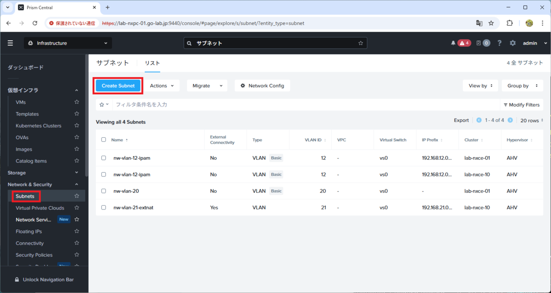The height and width of the screenshot is (293, 551).
Task: Click the alerts bell icon
Action: [453, 43]
